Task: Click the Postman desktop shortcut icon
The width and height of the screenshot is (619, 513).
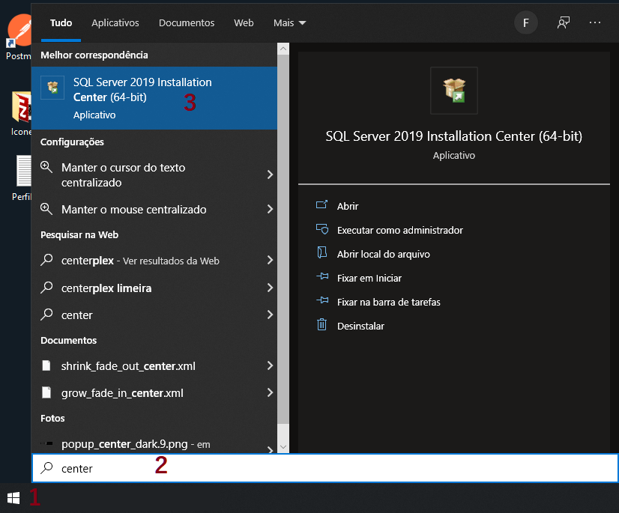Action: click(x=19, y=31)
